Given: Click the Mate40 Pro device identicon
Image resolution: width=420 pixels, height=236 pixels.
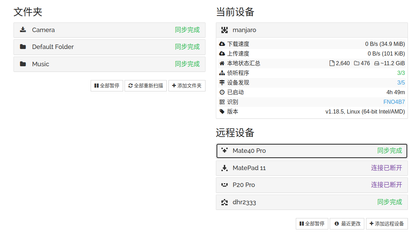Looking at the screenshot, I should coord(225,151).
